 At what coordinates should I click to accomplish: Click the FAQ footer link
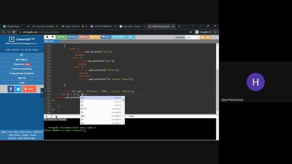(x=10, y=132)
